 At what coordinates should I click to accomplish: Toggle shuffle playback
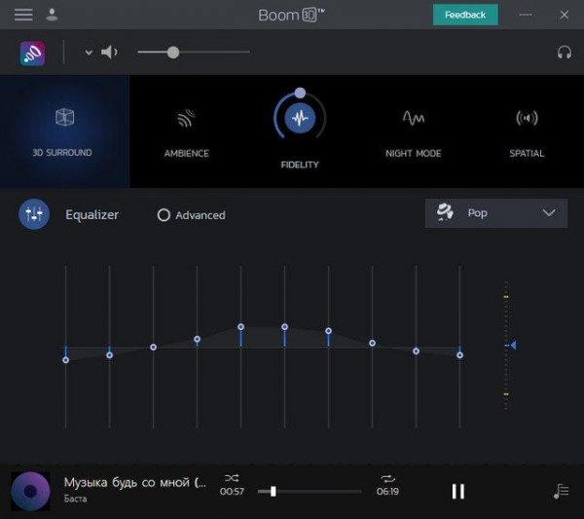click(232, 478)
